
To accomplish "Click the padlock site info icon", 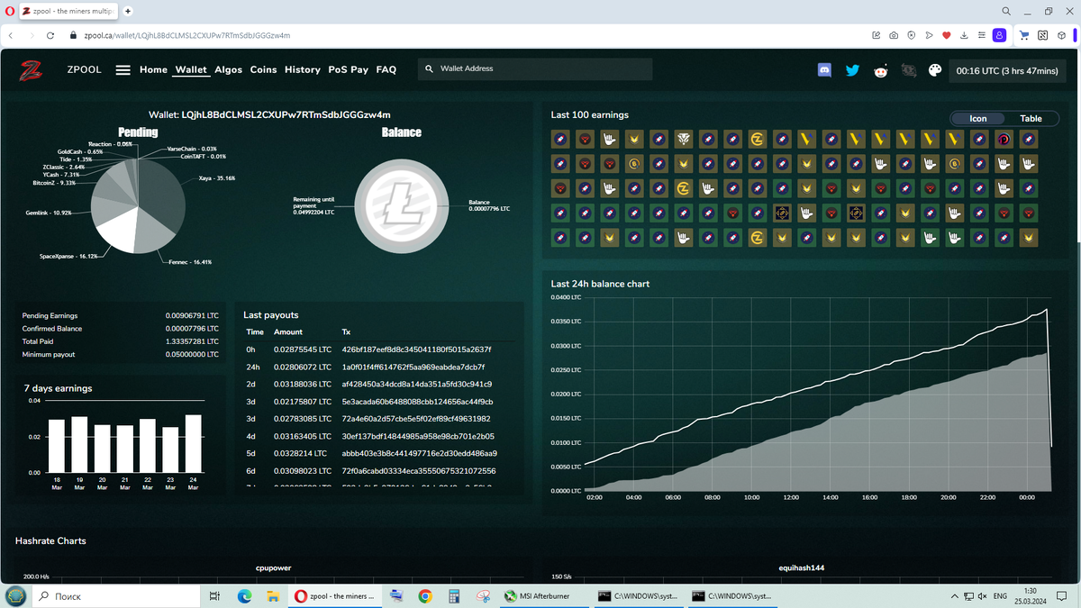I will 75,36.
